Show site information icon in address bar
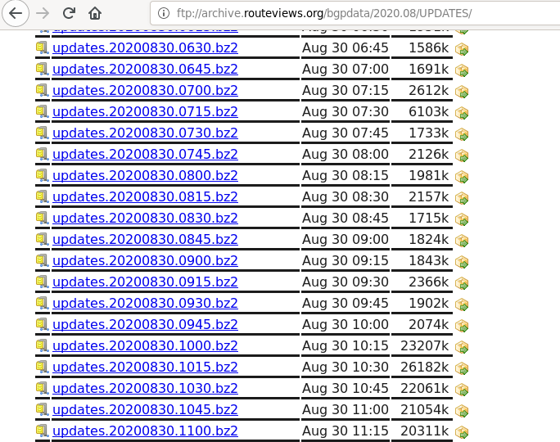The height and width of the screenshot is (442, 560). point(164,13)
